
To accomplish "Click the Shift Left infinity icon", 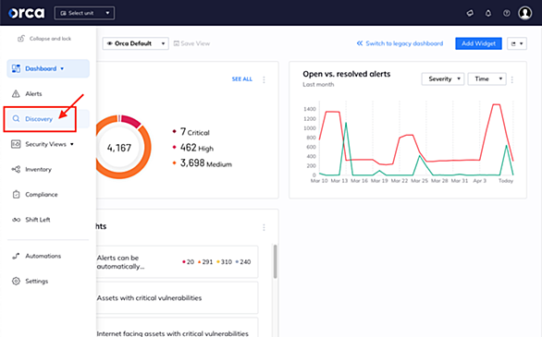I will pos(16,220).
